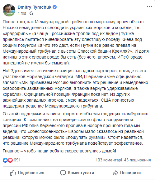Image resolution: width=155 pixels, height=180 pixels.
Task: Open the Dmitry Tymchuk profile name link
Action: (34, 7)
